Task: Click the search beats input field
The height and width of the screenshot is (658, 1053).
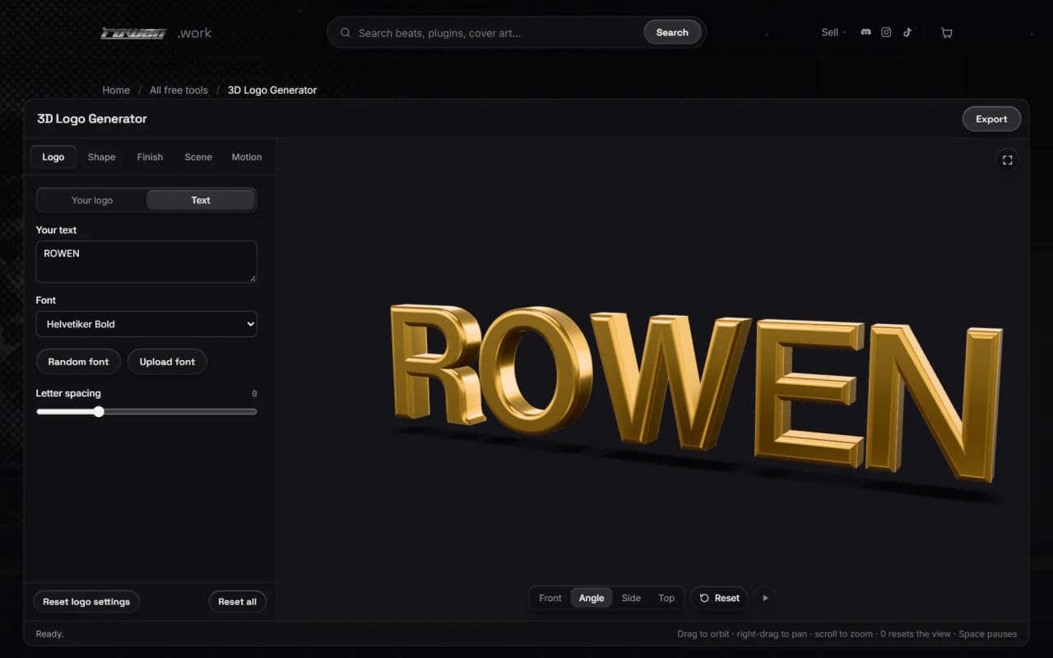Action: click(x=498, y=33)
